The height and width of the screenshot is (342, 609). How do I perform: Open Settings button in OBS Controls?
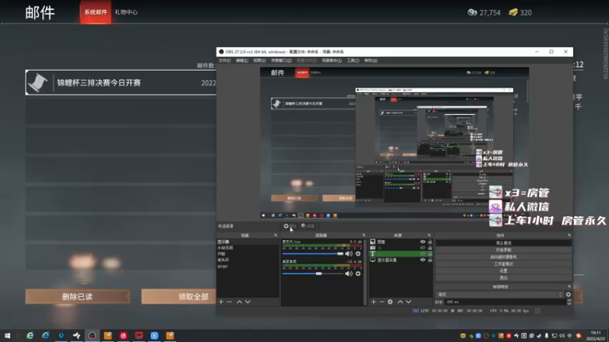[503, 271]
